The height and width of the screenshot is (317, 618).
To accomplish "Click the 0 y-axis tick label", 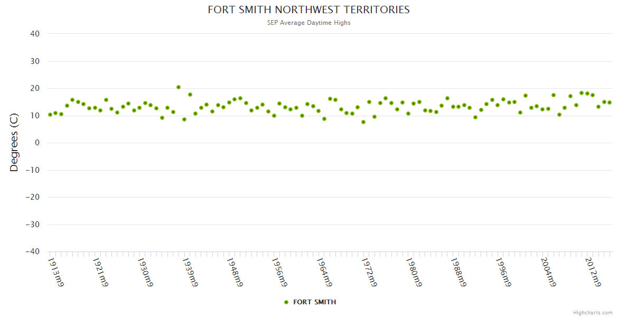I will tap(38, 143).
